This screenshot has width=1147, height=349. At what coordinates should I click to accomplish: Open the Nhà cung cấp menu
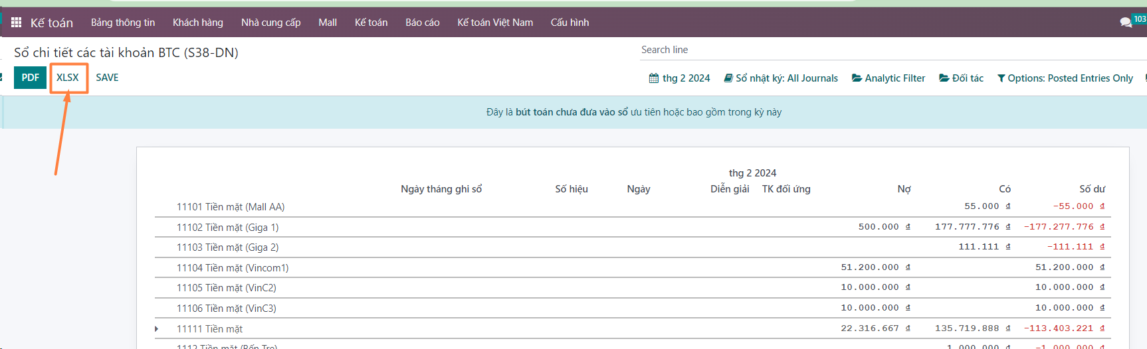[x=270, y=23]
